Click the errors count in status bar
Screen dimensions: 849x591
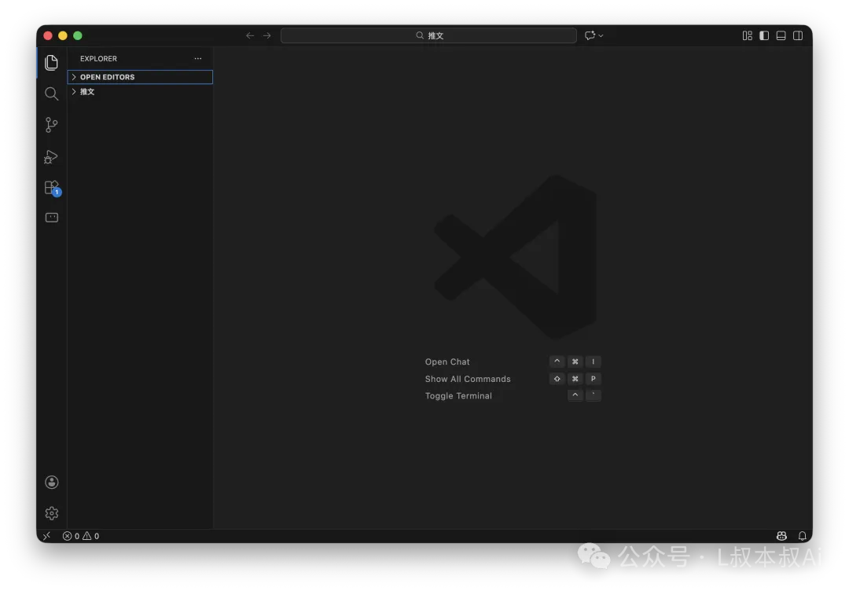[x=71, y=536]
